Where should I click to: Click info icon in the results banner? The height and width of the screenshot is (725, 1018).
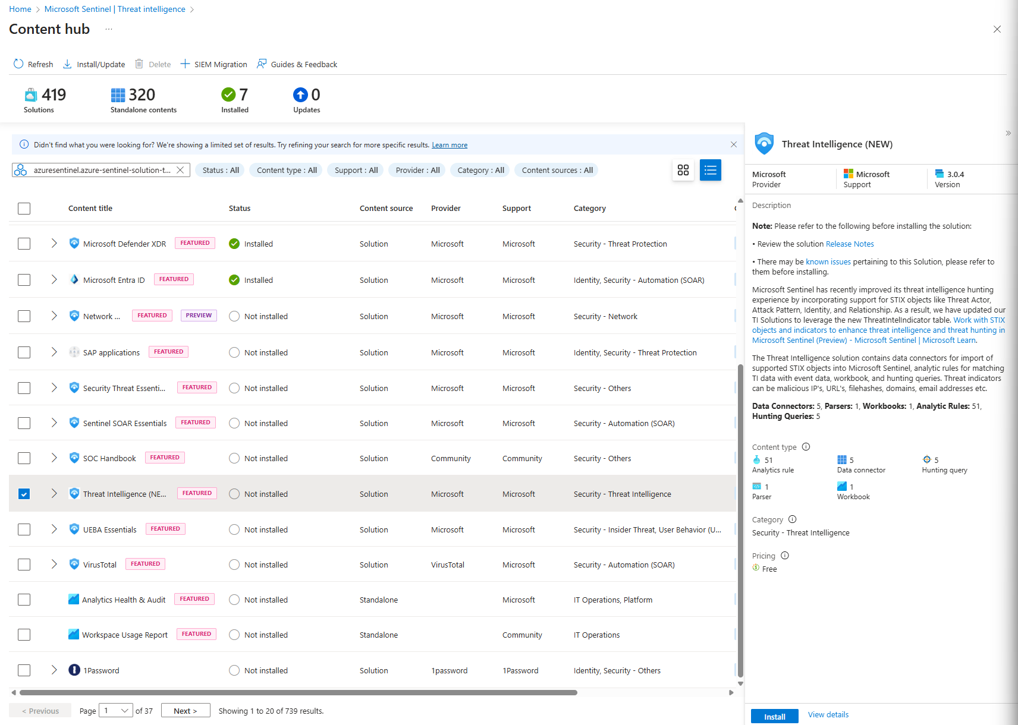tap(24, 144)
